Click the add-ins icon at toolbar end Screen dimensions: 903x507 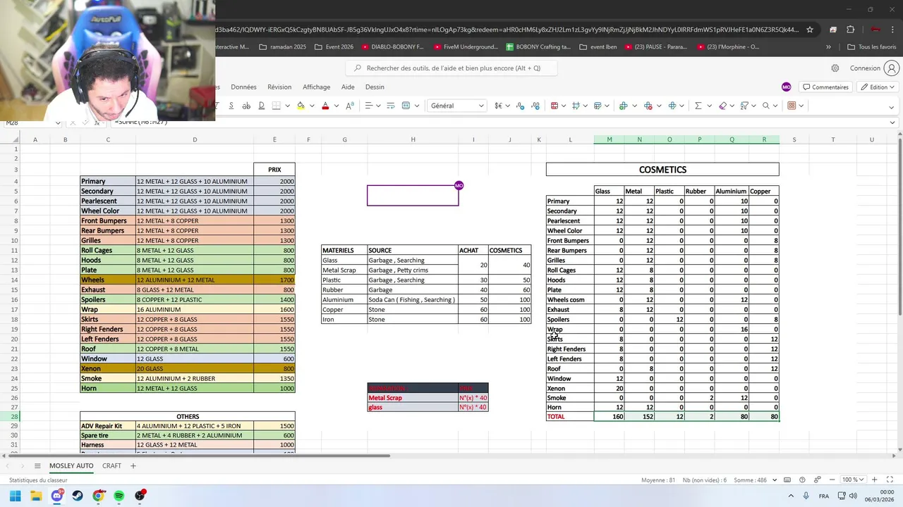792,106
